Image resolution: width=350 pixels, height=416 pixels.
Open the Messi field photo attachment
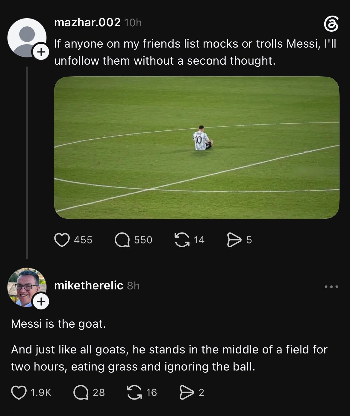click(x=197, y=148)
